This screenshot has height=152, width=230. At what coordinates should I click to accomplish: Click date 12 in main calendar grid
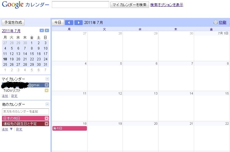[x=120, y=93]
